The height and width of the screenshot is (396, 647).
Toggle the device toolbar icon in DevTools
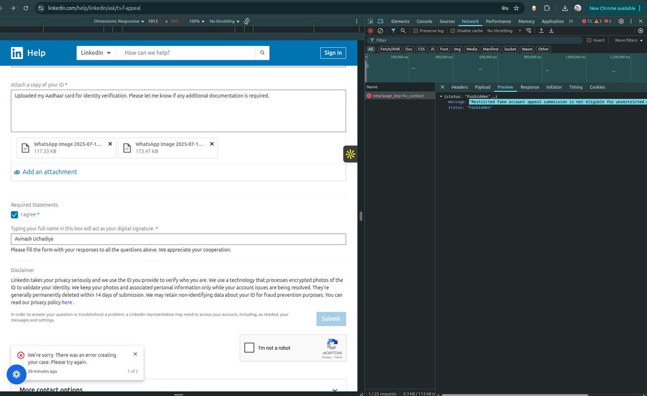click(381, 21)
